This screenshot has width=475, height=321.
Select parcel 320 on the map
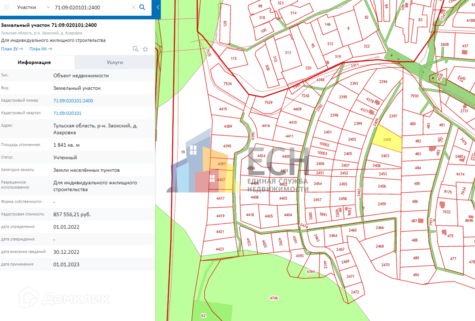308,68
